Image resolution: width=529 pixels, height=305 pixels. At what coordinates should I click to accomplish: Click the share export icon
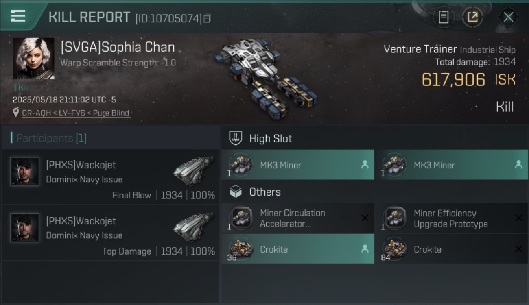(x=472, y=17)
